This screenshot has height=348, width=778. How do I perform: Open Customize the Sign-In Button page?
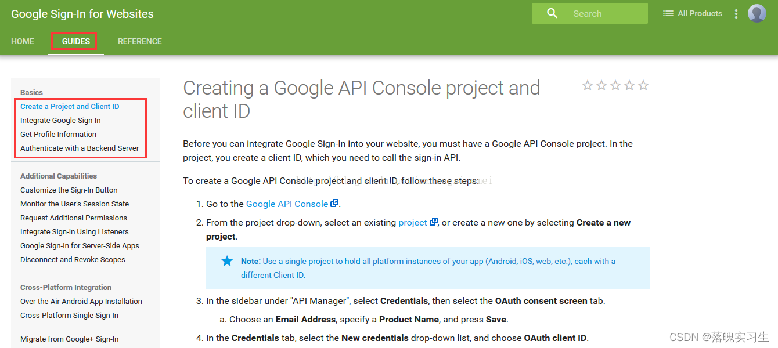point(69,190)
